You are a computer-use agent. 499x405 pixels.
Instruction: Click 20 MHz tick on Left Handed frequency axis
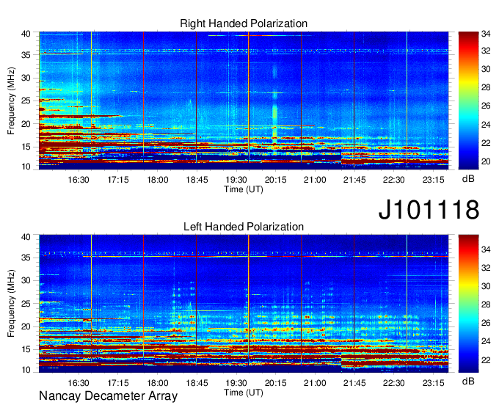click(26, 326)
